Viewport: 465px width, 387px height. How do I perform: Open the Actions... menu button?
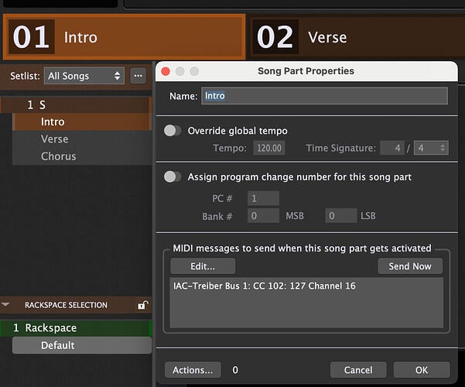(x=193, y=370)
